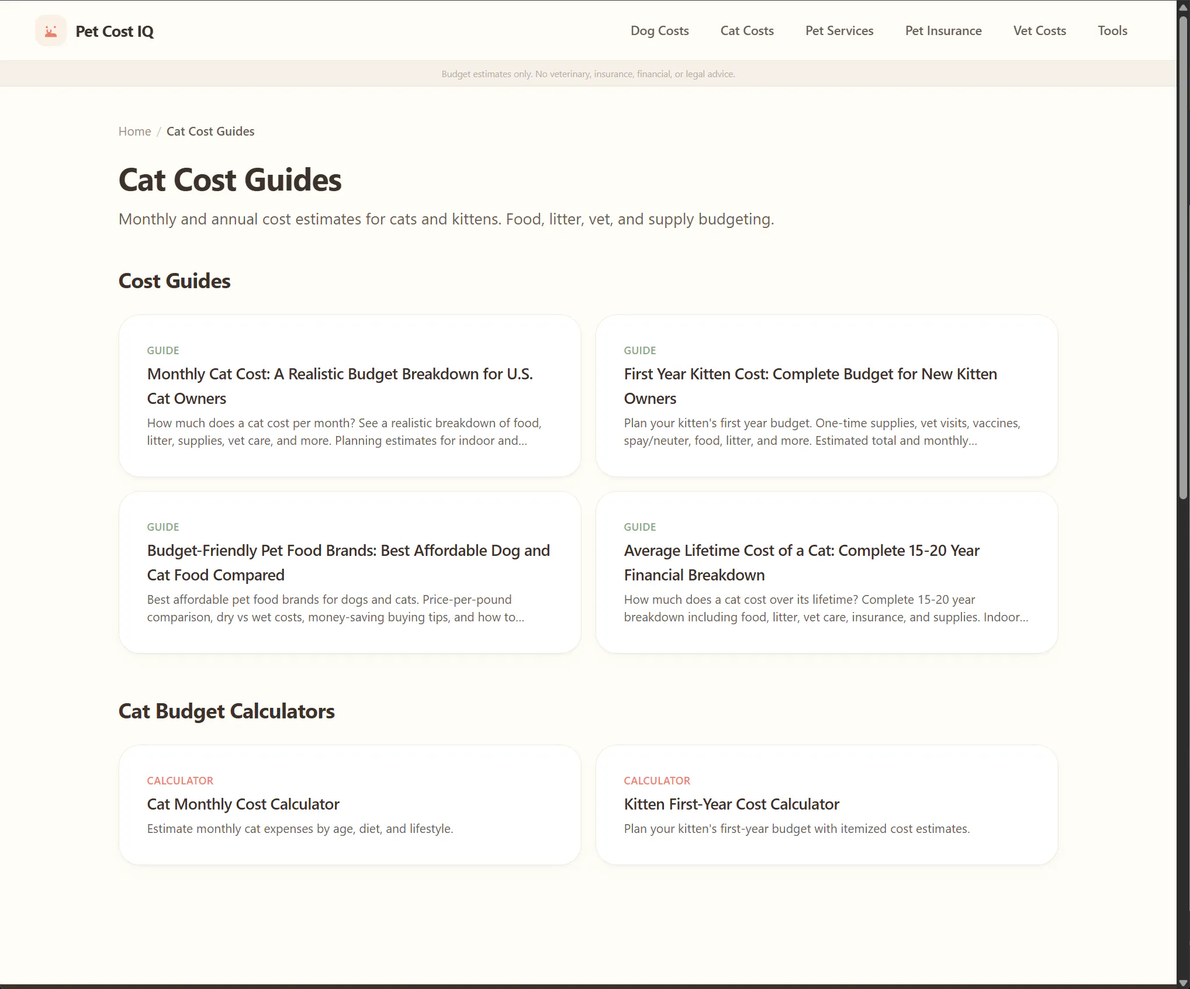Click GUIDE label on First Year Kitten card
The image size is (1190, 989).
(640, 351)
